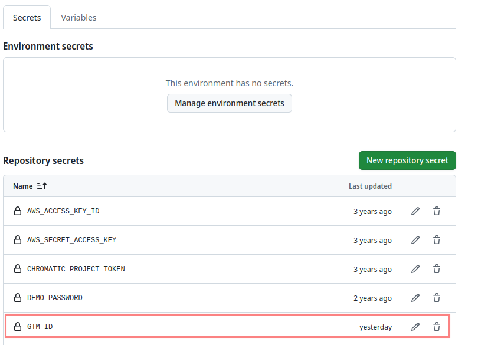
Task: Click the lock icon next to GTM_ID
Action: (x=17, y=326)
